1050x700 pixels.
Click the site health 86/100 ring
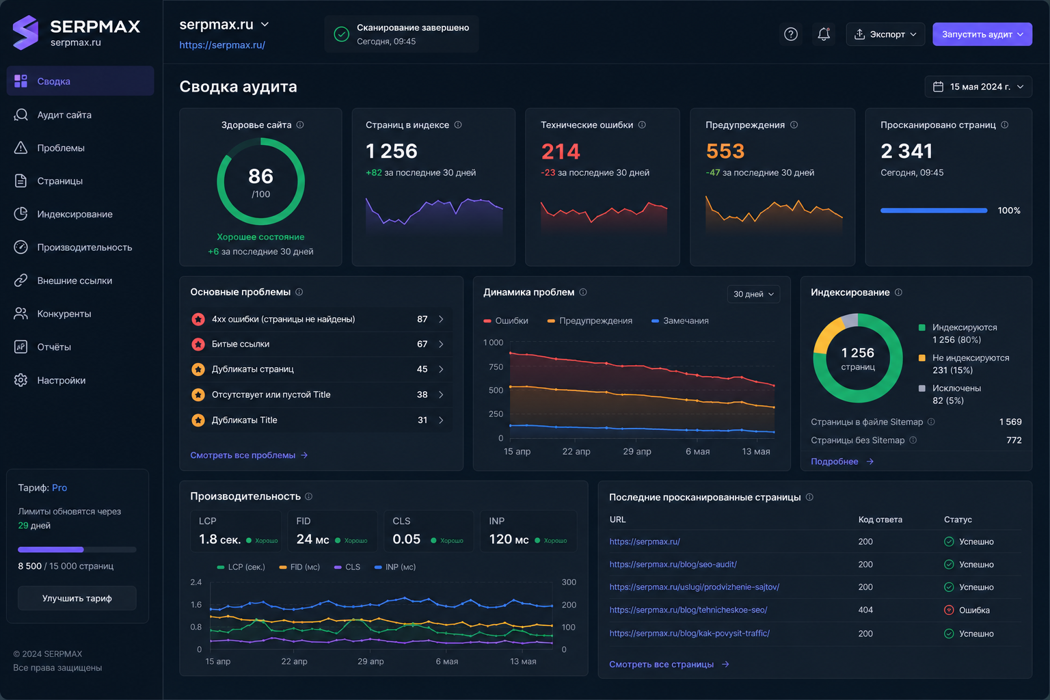pos(260,182)
